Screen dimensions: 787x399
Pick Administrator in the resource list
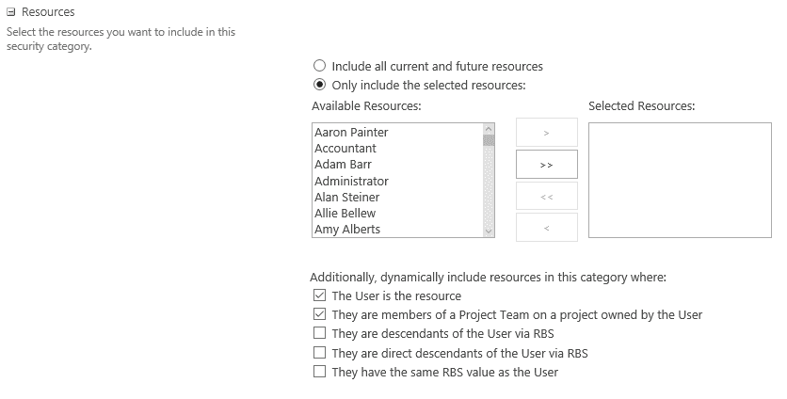(351, 181)
